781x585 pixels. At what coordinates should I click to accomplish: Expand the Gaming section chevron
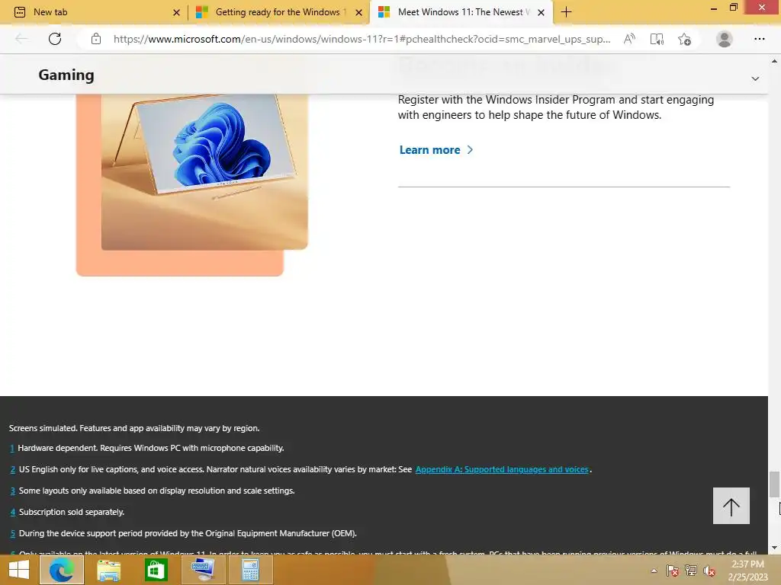755,78
